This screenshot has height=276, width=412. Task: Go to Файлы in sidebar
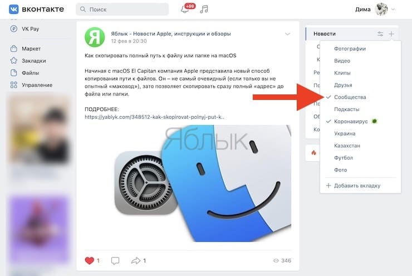[x=31, y=73]
